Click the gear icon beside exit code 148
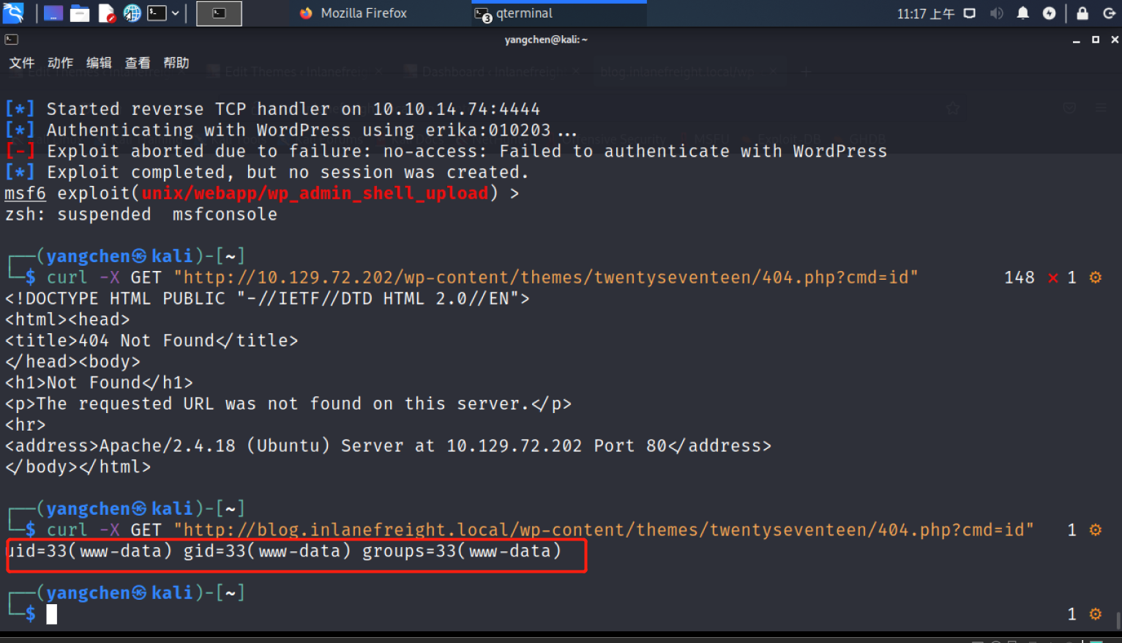Viewport: 1122px width, 643px height. coord(1095,278)
